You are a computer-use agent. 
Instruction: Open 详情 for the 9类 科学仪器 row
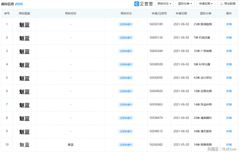tap(229, 64)
